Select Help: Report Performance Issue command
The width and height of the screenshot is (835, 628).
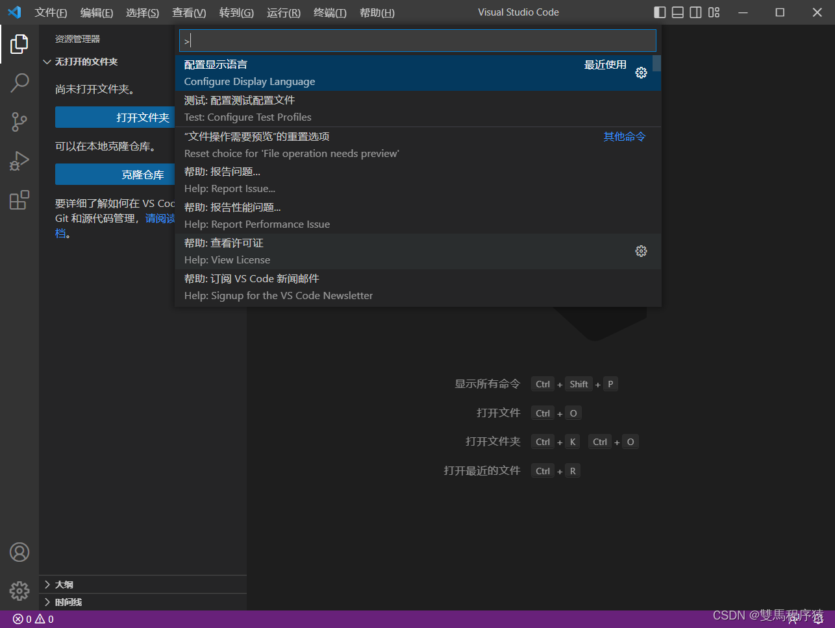[x=418, y=215]
